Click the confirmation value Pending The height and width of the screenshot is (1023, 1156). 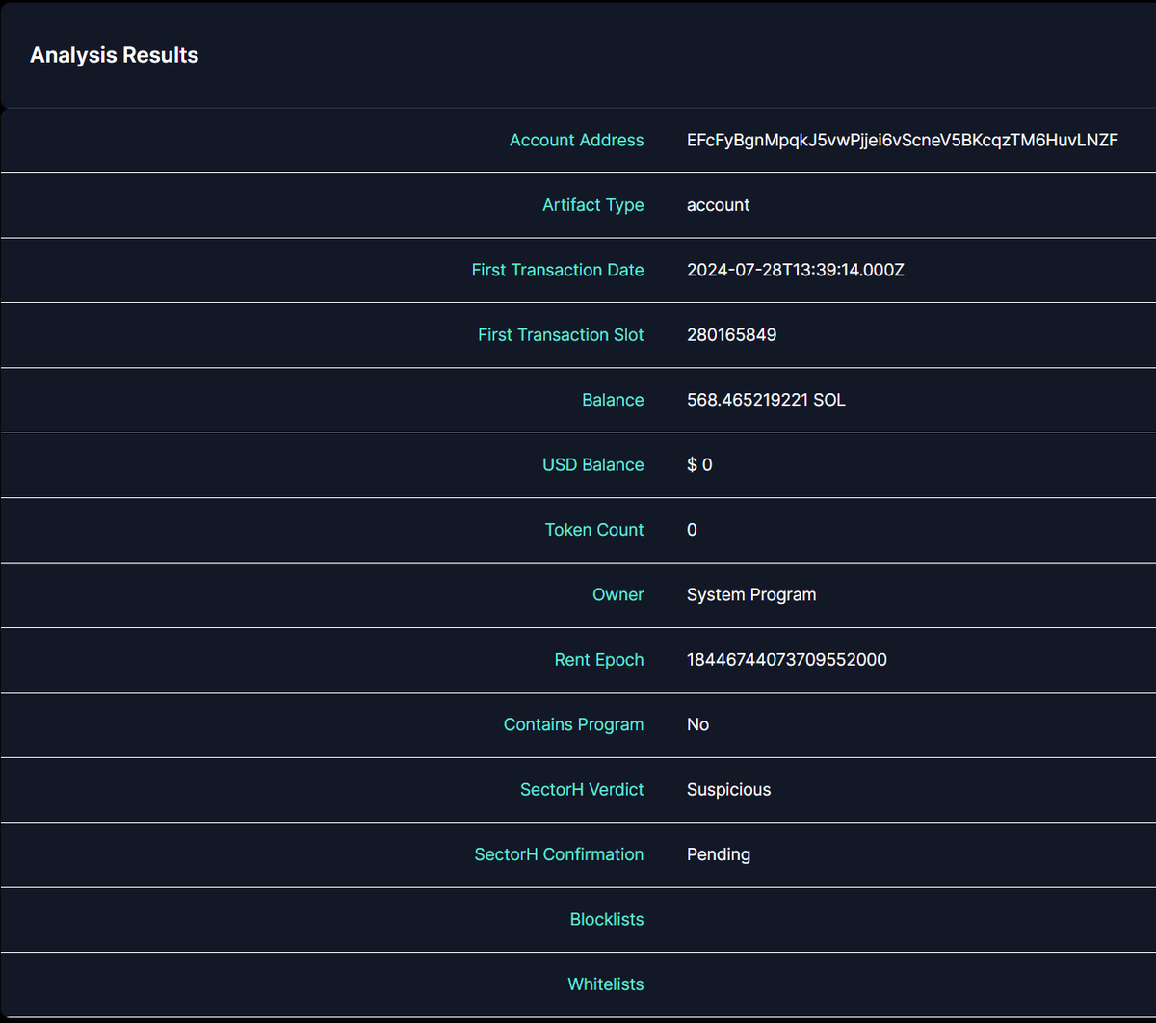coord(719,854)
